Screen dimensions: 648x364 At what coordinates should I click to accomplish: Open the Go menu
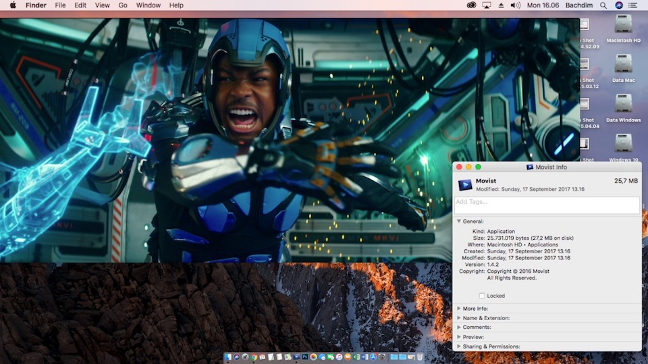tap(123, 5)
